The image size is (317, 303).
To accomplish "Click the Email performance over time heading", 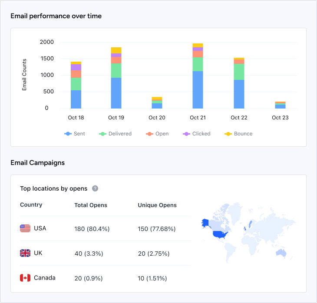I will pyautogui.click(x=56, y=16).
